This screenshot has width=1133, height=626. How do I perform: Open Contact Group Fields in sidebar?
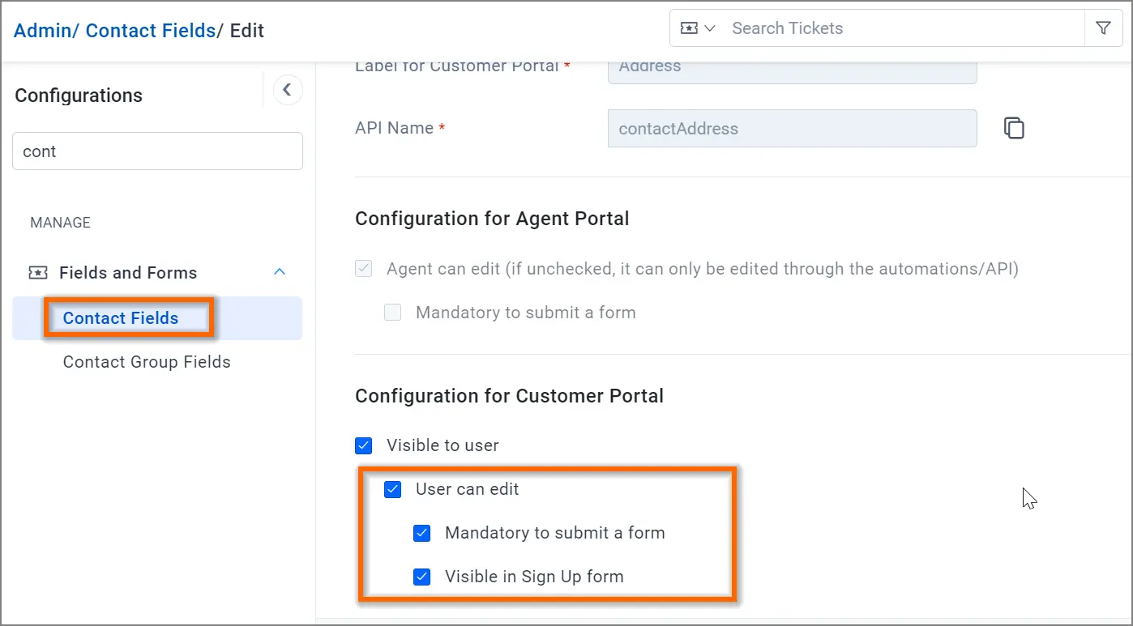pos(147,362)
